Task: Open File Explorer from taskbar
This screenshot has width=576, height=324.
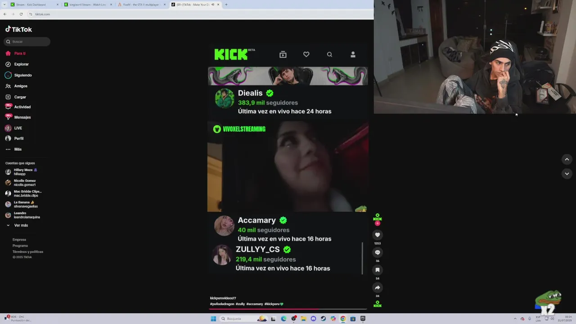Action: (x=303, y=319)
